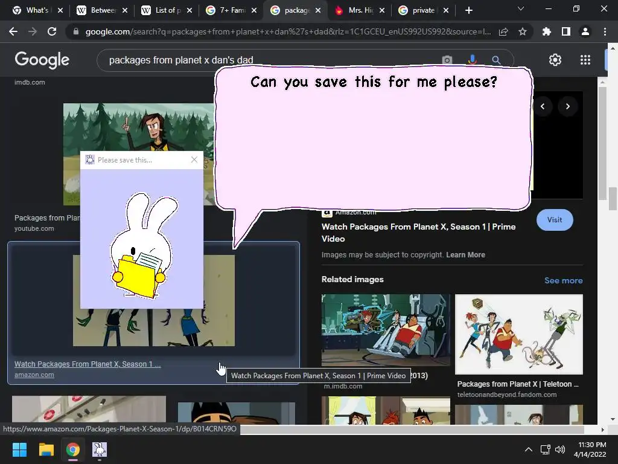Viewport: 618px width, 464px height.
Task: Close the "private" tab
Action: 445,10
